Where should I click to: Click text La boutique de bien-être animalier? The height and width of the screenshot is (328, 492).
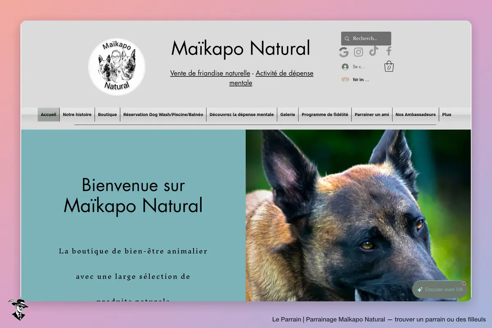(x=133, y=251)
